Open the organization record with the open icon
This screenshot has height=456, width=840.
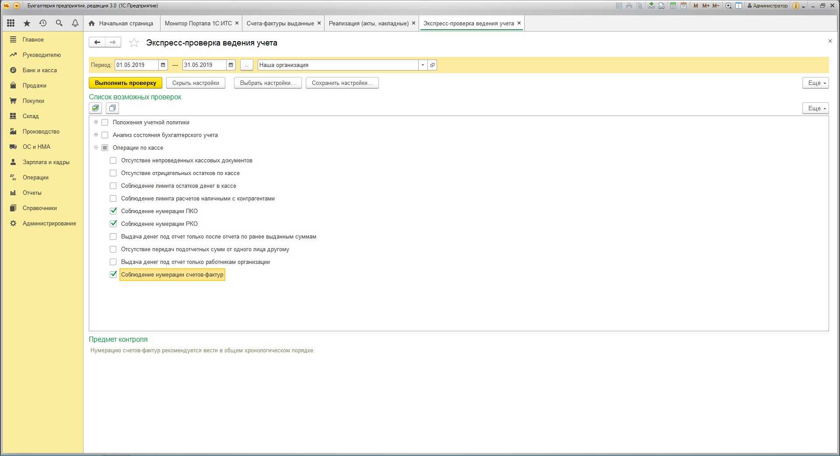[432, 65]
